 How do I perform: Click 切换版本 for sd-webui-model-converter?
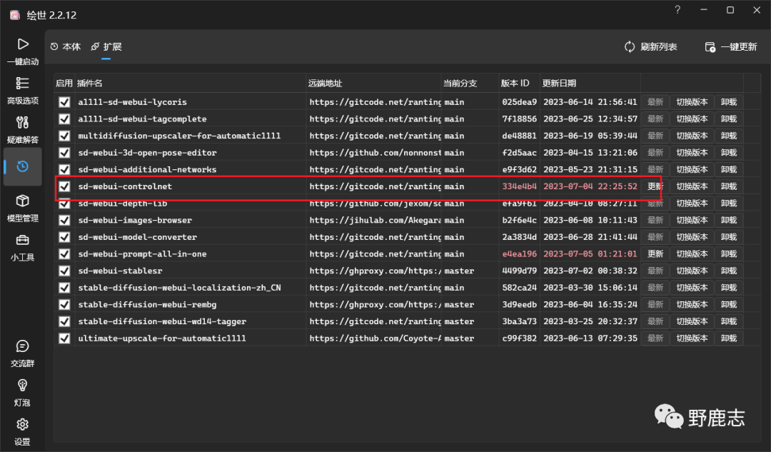tap(692, 237)
